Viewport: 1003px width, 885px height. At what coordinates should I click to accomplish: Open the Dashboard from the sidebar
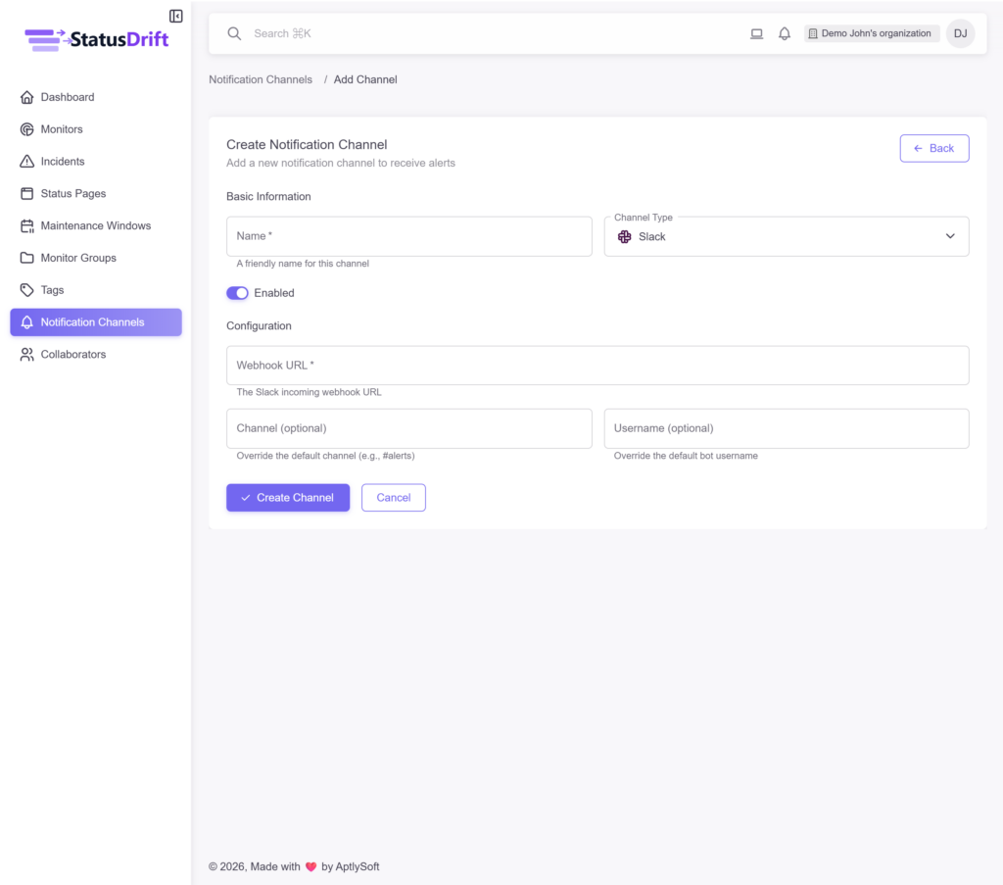[x=68, y=97]
